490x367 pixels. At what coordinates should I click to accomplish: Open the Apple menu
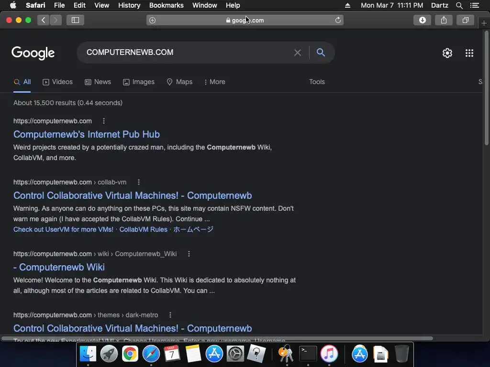pos(13,5)
